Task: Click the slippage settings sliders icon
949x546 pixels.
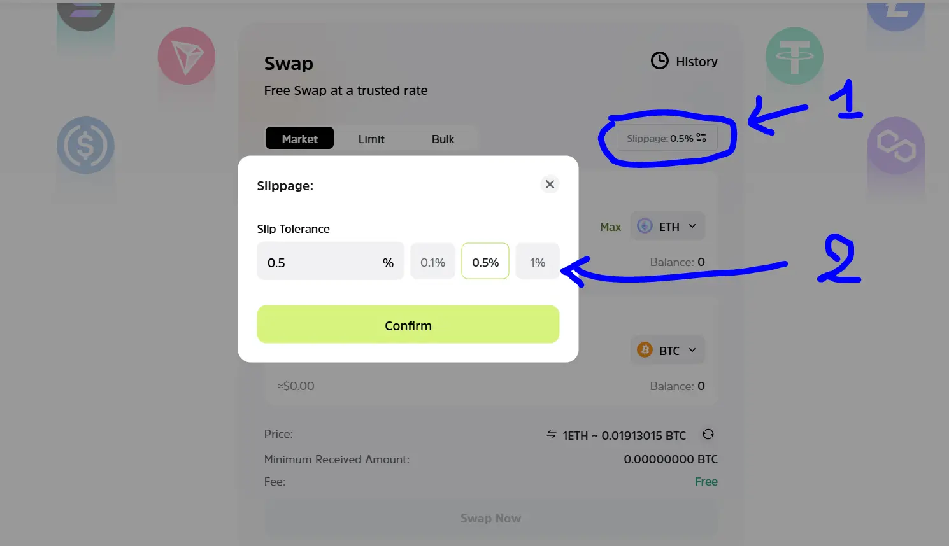Action: point(701,138)
